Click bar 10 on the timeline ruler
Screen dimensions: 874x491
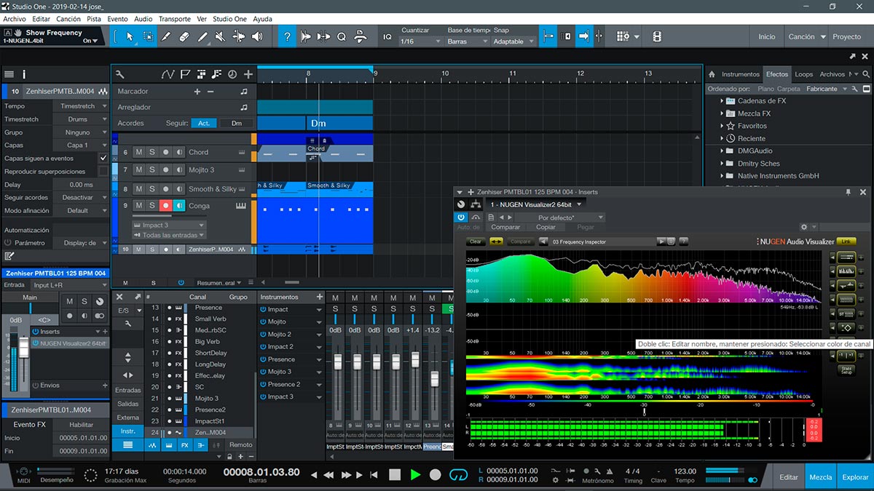pos(444,73)
